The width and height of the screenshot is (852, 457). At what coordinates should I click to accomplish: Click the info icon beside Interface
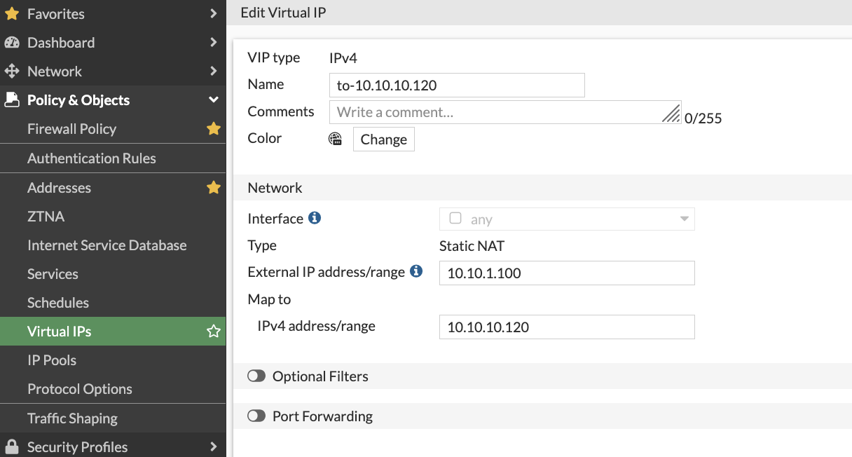point(315,218)
